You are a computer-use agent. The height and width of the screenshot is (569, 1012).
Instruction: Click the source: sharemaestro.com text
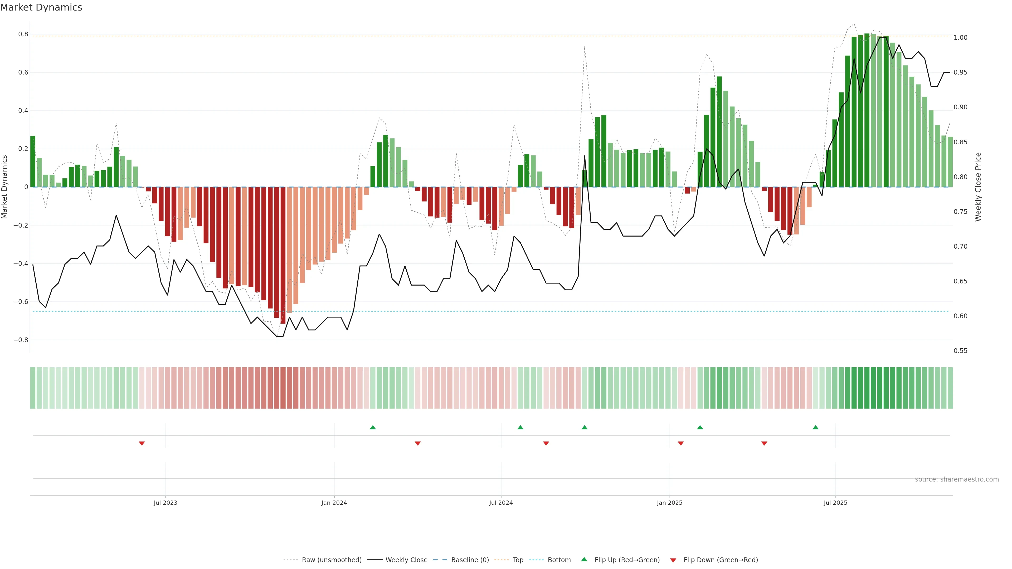[x=957, y=479]
